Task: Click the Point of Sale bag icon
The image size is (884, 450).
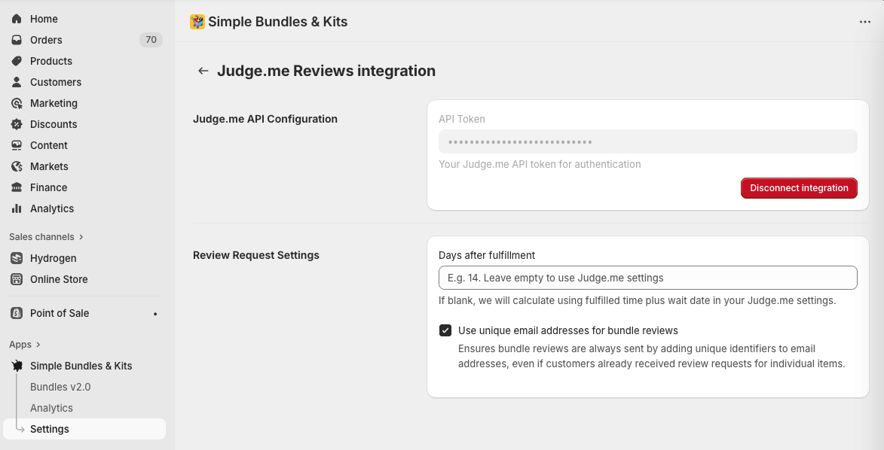Action: (17, 313)
